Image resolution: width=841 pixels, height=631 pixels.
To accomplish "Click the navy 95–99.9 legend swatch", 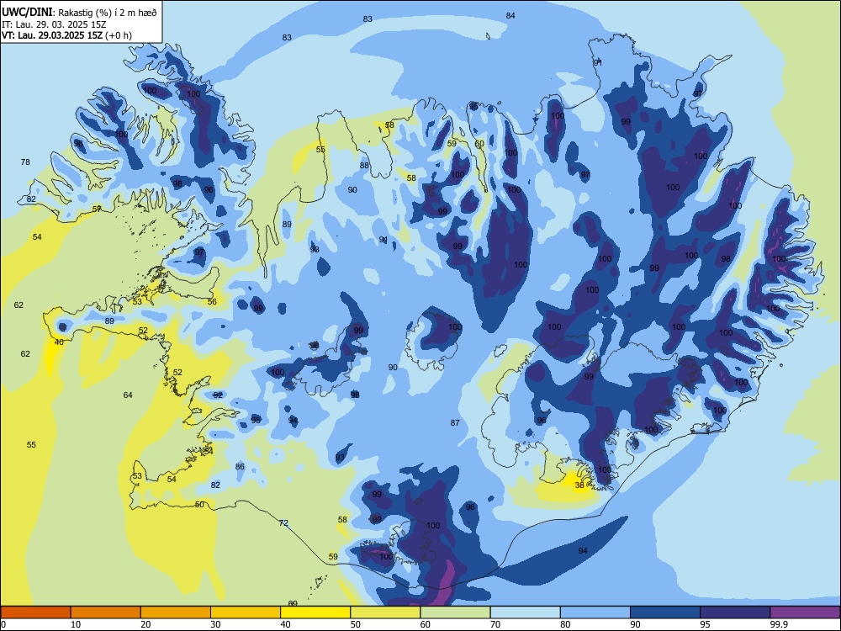I will (x=735, y=612).
